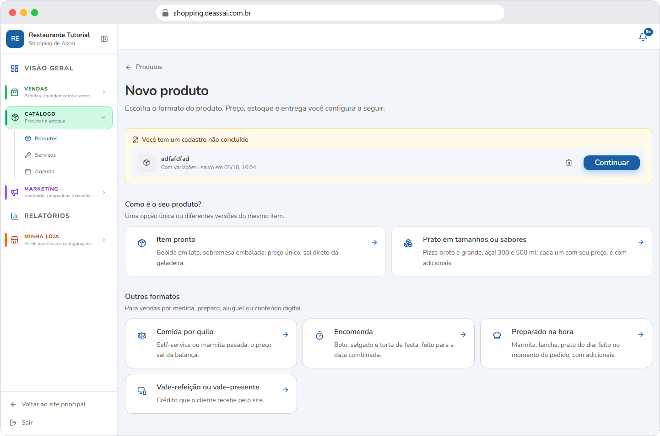Click the adfafdfad draft name
660x436 pixels.
point(175,159)
